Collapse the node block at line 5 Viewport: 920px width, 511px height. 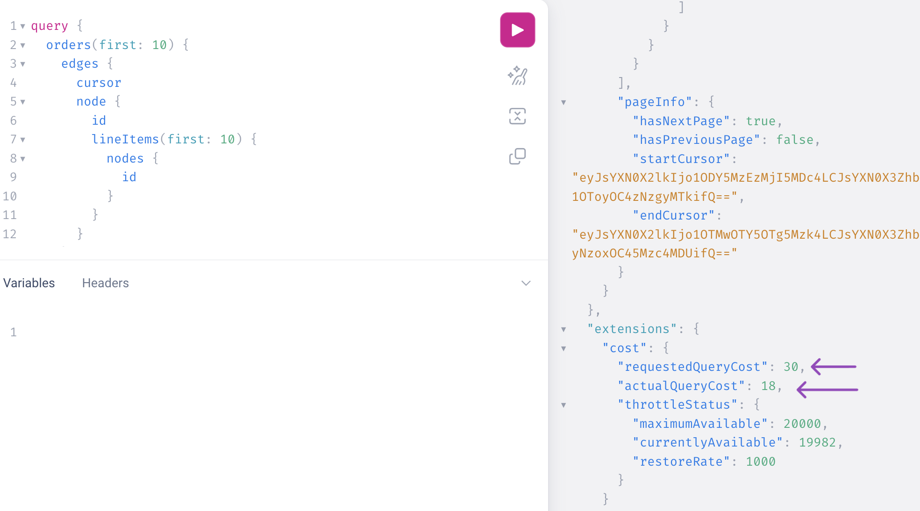click(x=22, y=102)
